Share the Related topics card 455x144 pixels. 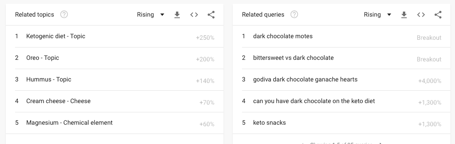tap(211, 15)
